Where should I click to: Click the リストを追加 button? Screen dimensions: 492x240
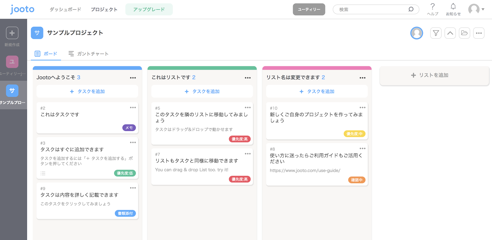[434, 75]
